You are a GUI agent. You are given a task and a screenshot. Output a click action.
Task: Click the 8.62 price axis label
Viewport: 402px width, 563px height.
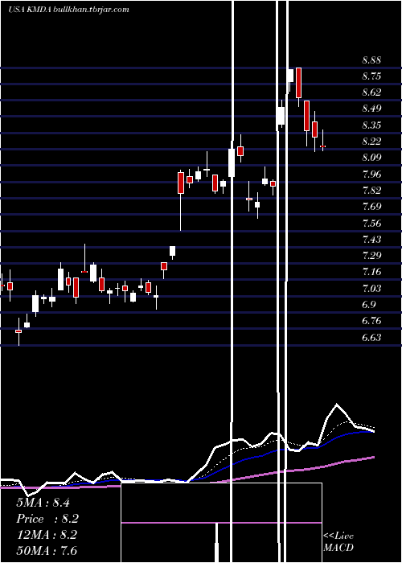(371, 92)
